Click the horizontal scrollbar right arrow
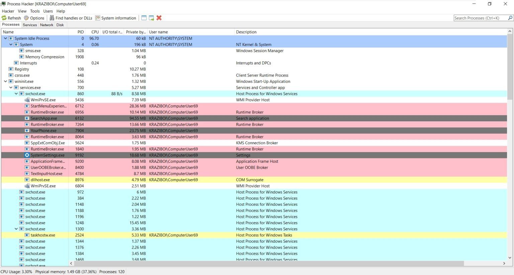514x275 pixels. pyautogui.click(x=504, y=263)
